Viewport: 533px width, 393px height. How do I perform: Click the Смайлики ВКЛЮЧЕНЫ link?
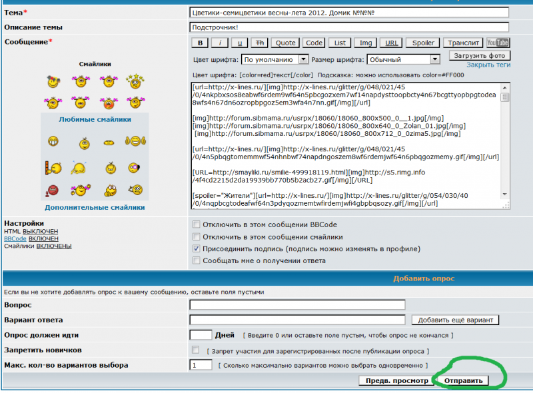54,246
